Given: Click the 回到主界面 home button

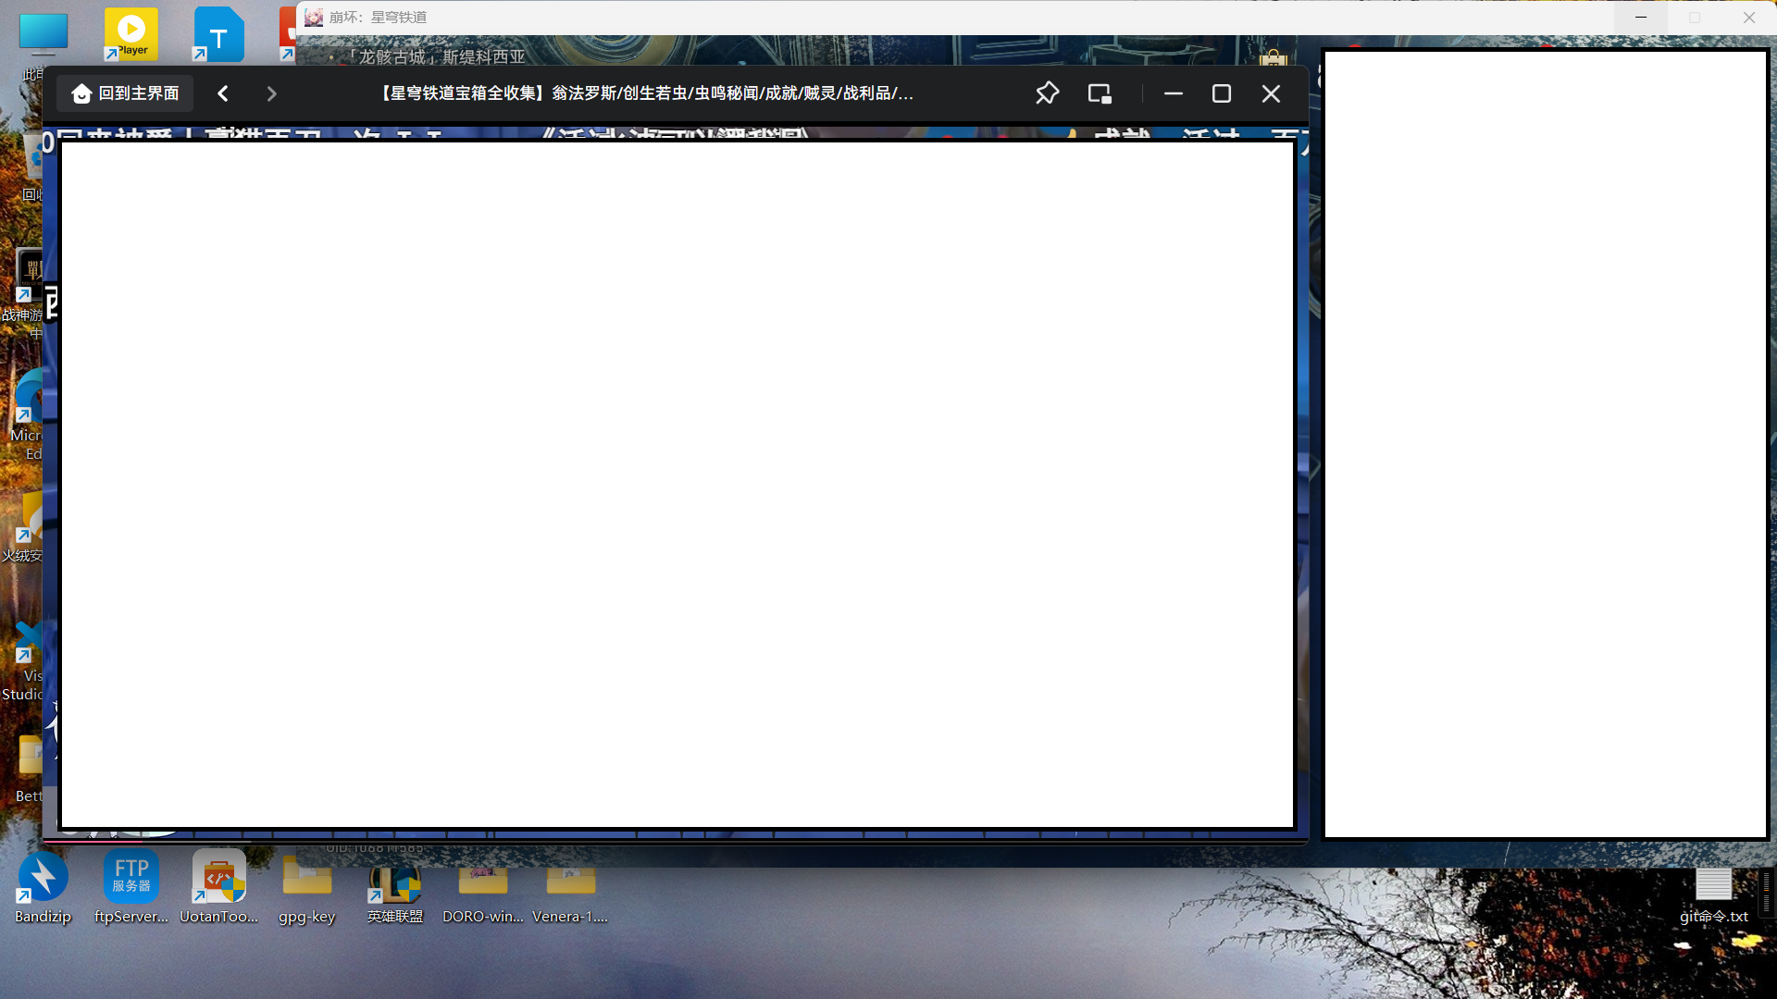Looking at the screenshot, I should (x=125, y=93).
